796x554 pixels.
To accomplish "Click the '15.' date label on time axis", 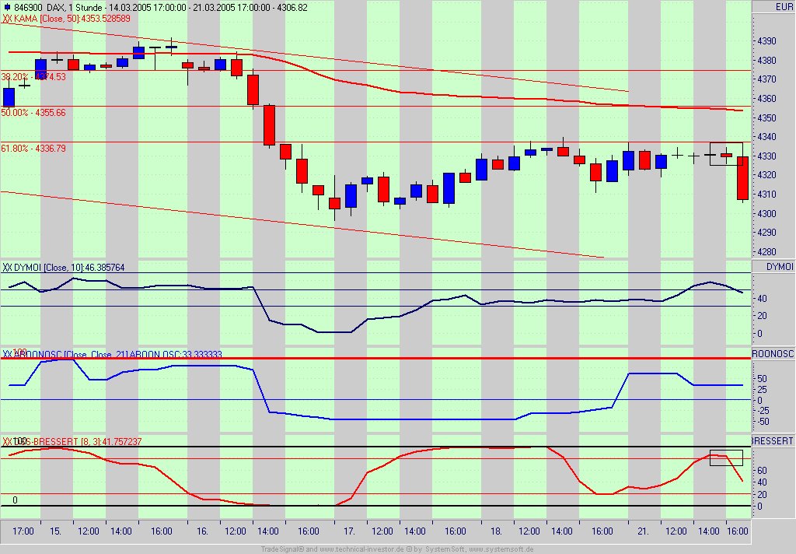I will (x=55, y=531).
